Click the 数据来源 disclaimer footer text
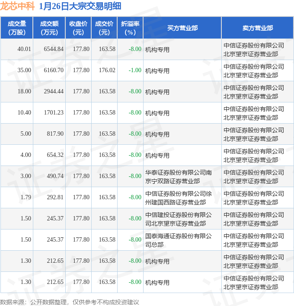Viewport: 294px width, 306px height. 69,302
